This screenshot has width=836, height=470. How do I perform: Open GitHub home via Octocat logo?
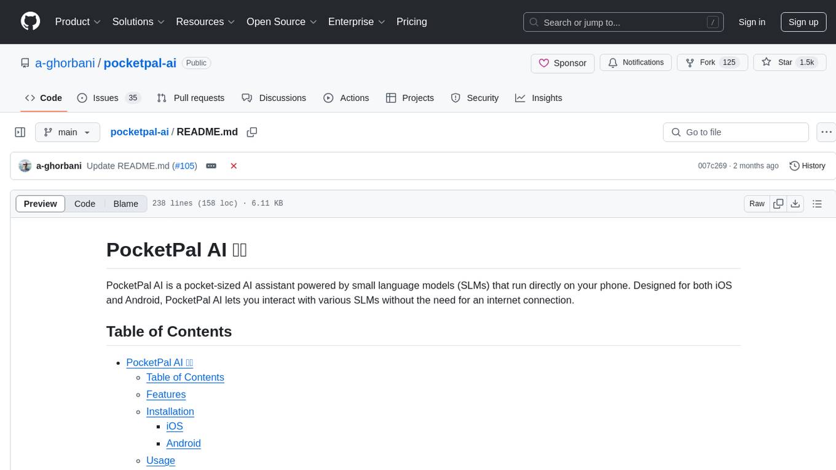click(30, 22)
